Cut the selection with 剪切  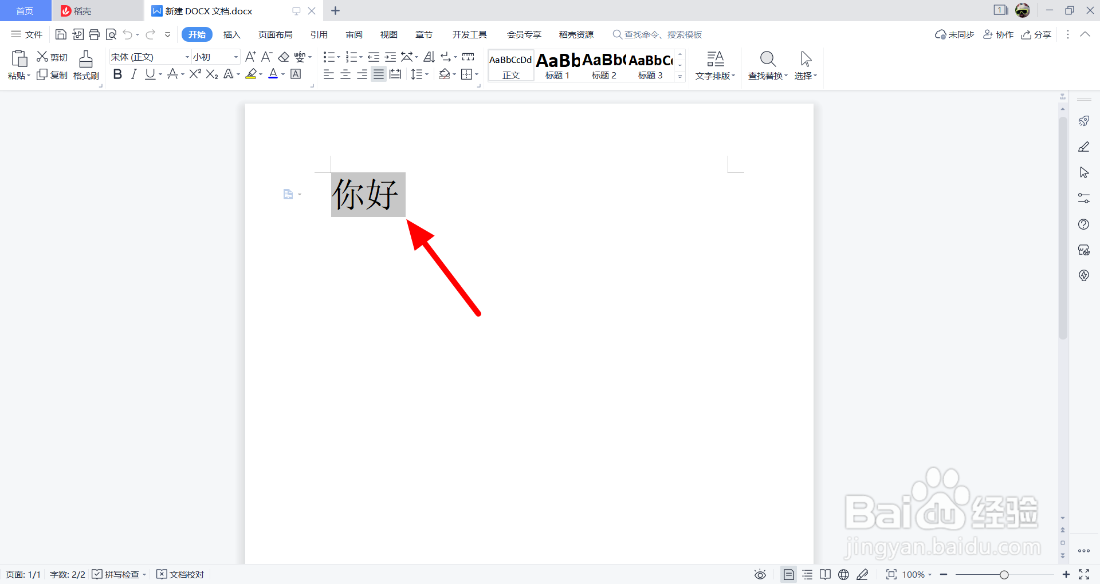(52, 57)
